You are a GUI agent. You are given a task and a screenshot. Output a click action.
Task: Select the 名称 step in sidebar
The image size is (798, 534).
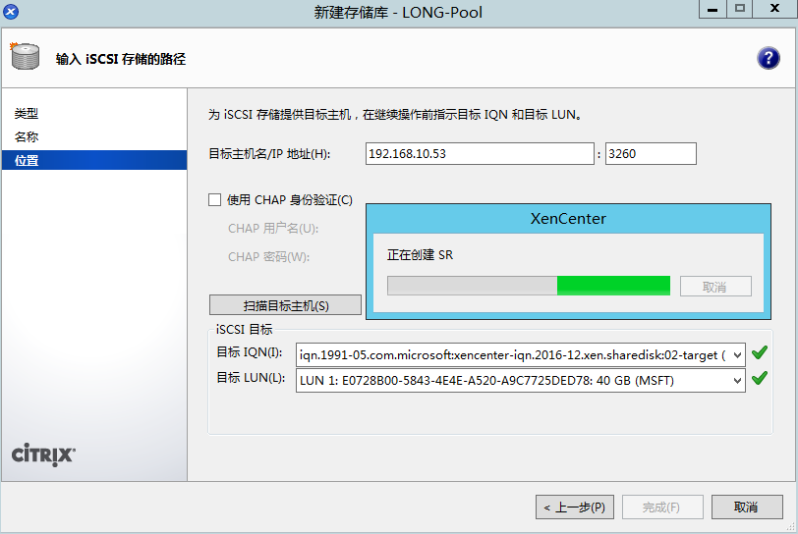(x=27, y=136)
